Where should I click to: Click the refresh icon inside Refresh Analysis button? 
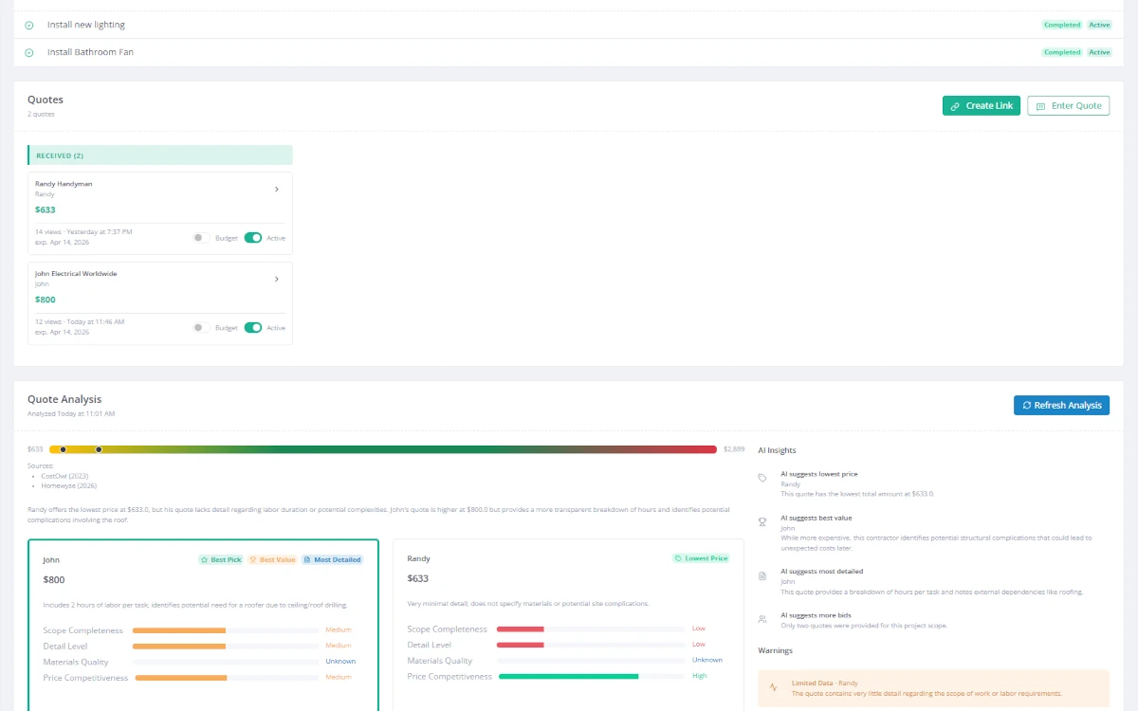(x=1027, y=405)
